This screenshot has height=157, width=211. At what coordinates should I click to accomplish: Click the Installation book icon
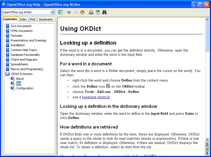(7, 45)
